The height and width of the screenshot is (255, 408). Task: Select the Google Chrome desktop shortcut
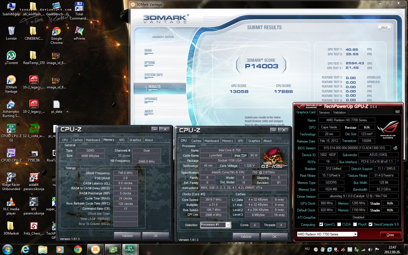pyautogui.click(x=56, y=36)
